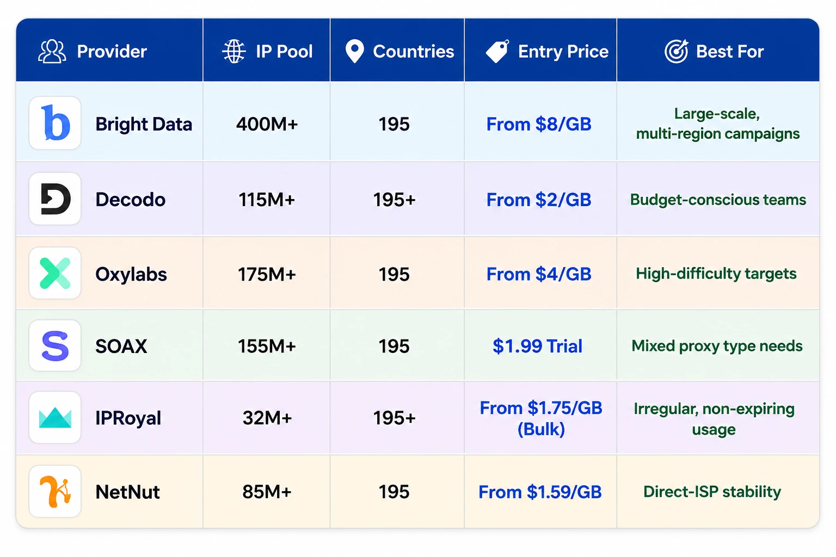The image size is (836, 557).
Task: Click the SOAX provider name
Action: (x=121, y=346)
